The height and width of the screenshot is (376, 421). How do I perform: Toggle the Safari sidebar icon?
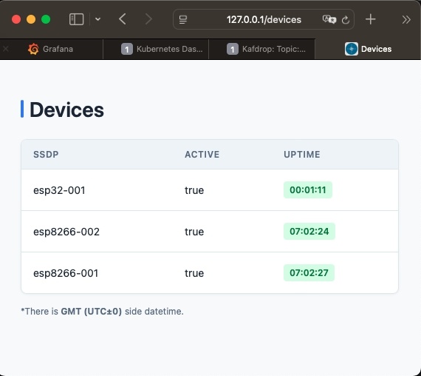(76, 19)
